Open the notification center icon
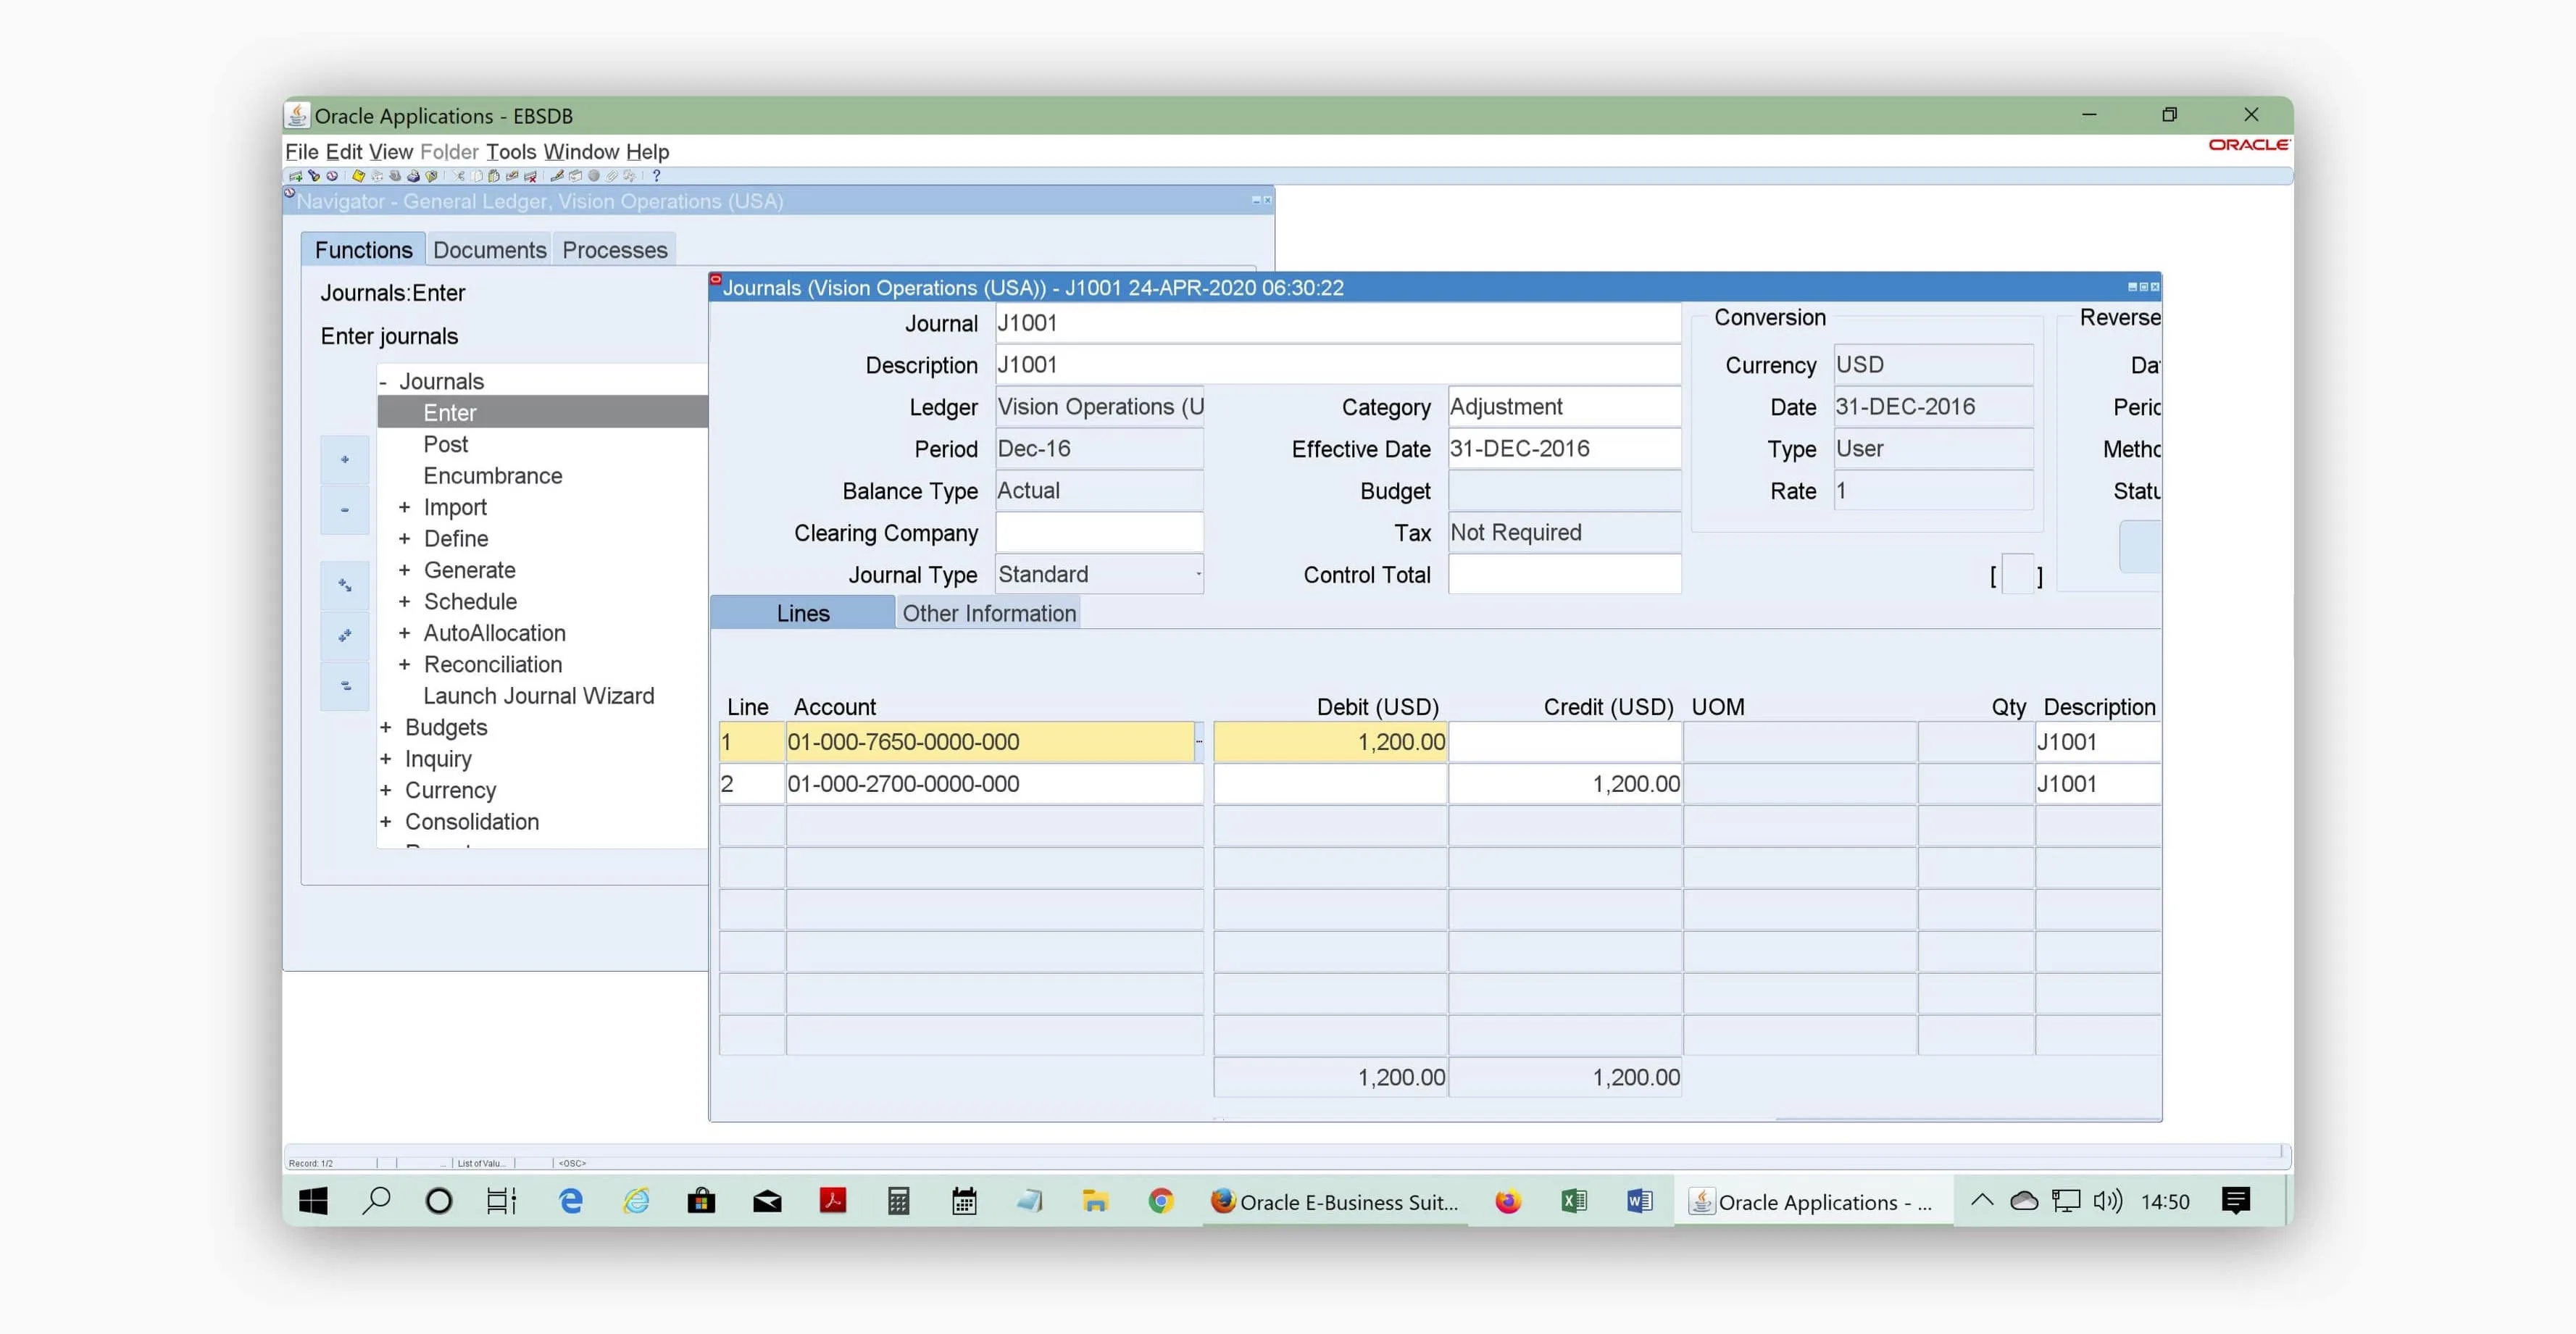Screen dimensions: 2576x1334 pos(2235,1201)
